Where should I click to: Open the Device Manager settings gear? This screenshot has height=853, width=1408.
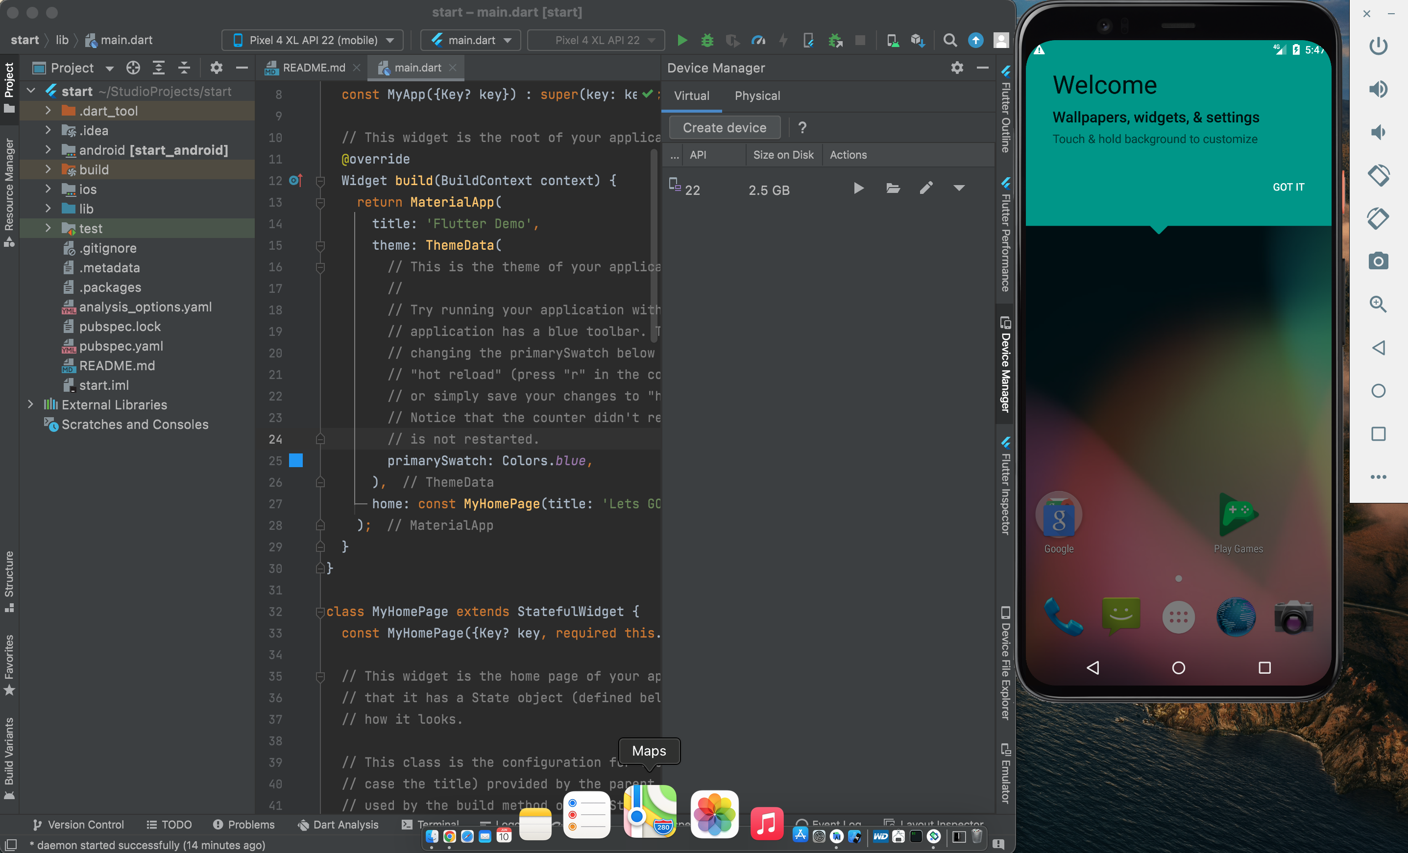[x=957, y=68]
